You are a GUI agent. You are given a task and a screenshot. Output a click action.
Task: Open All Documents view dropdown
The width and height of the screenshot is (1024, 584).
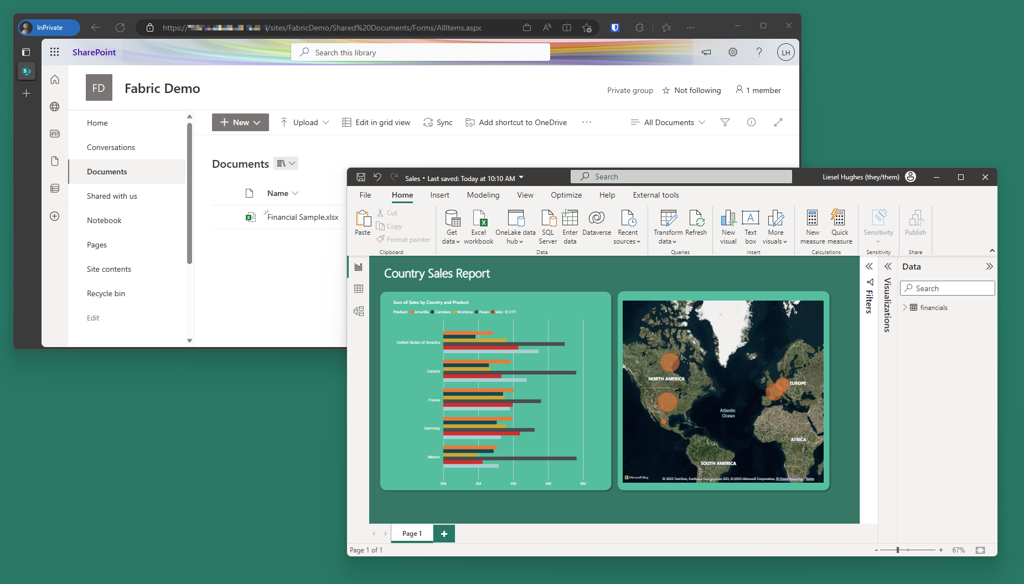(668, 122)
